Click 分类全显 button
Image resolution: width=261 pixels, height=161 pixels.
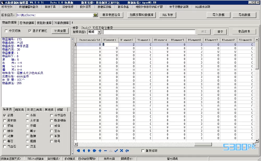[60, 31]
